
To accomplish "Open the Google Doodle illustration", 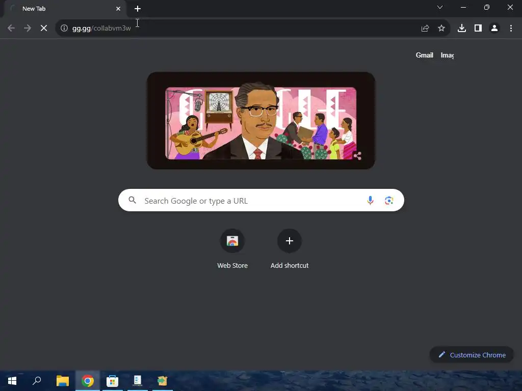I will point(261,121).
